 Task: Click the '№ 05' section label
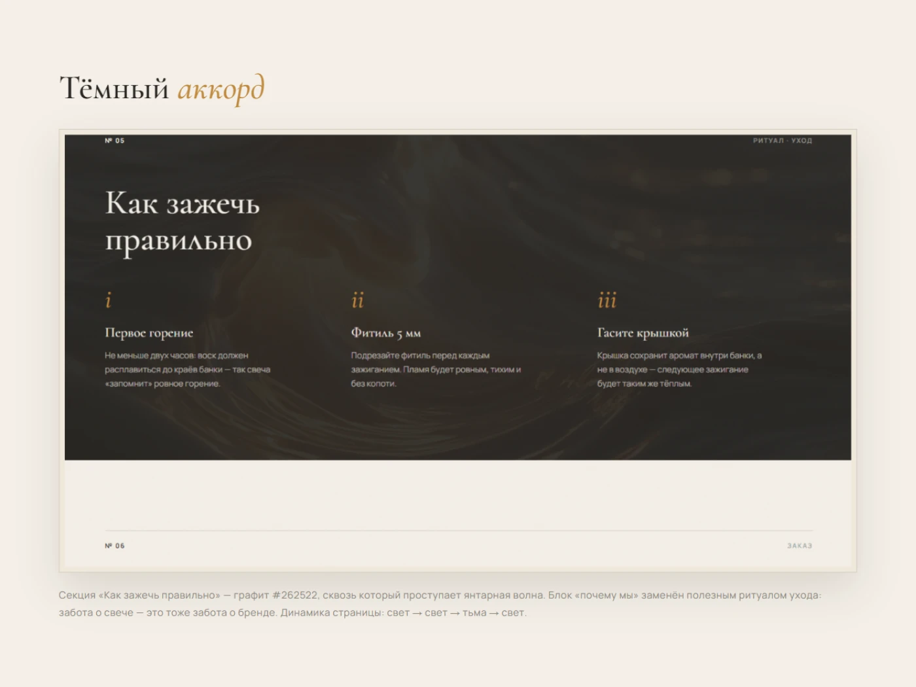(114, 141)
